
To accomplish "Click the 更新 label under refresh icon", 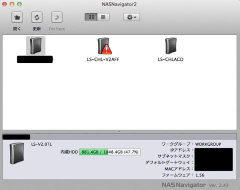I will pos(37,29).
